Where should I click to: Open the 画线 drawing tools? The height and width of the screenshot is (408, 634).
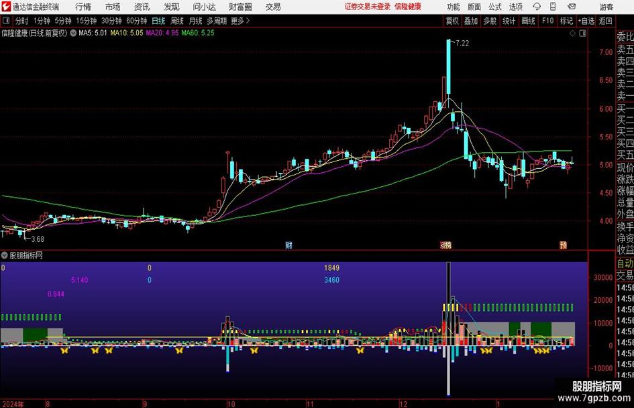pos(529,21)
